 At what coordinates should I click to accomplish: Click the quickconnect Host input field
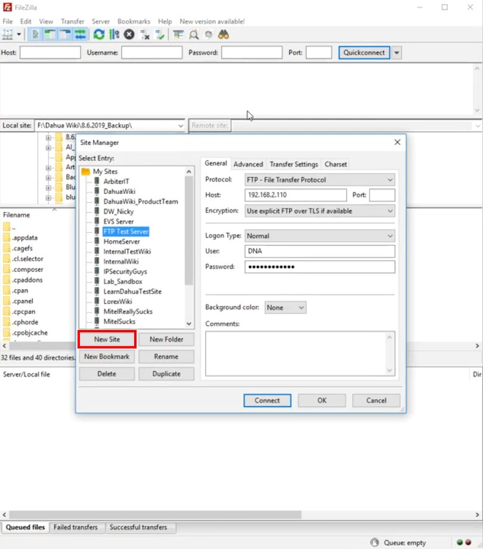50,53
